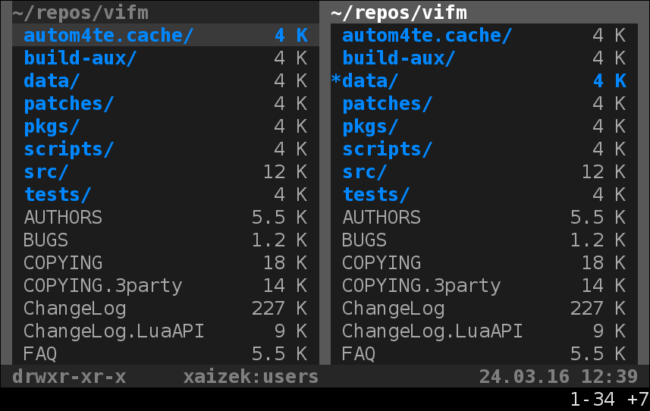
Task: Click the 24.03.16 12:39 date in status bar
Action: pyautogui.click(x=558, y=377)
